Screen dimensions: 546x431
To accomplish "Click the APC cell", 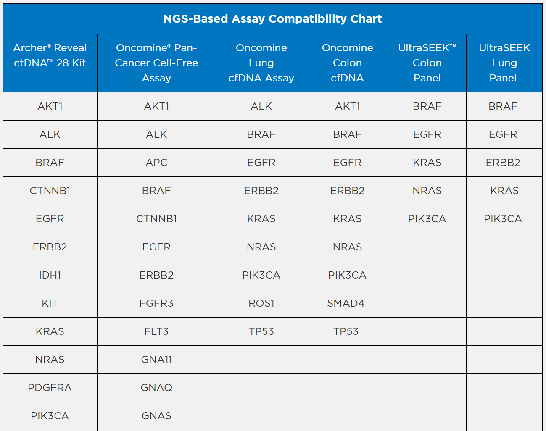I will (x=156, y=163).
